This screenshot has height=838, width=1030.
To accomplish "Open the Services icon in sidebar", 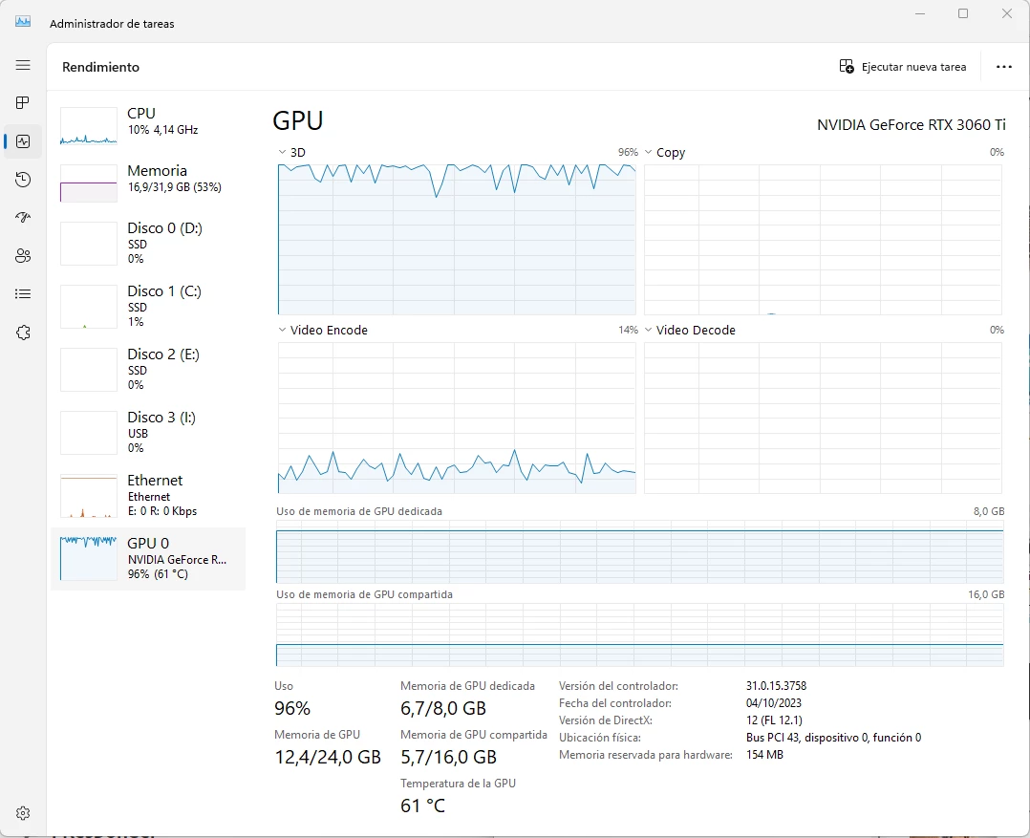I will (23, 333).
